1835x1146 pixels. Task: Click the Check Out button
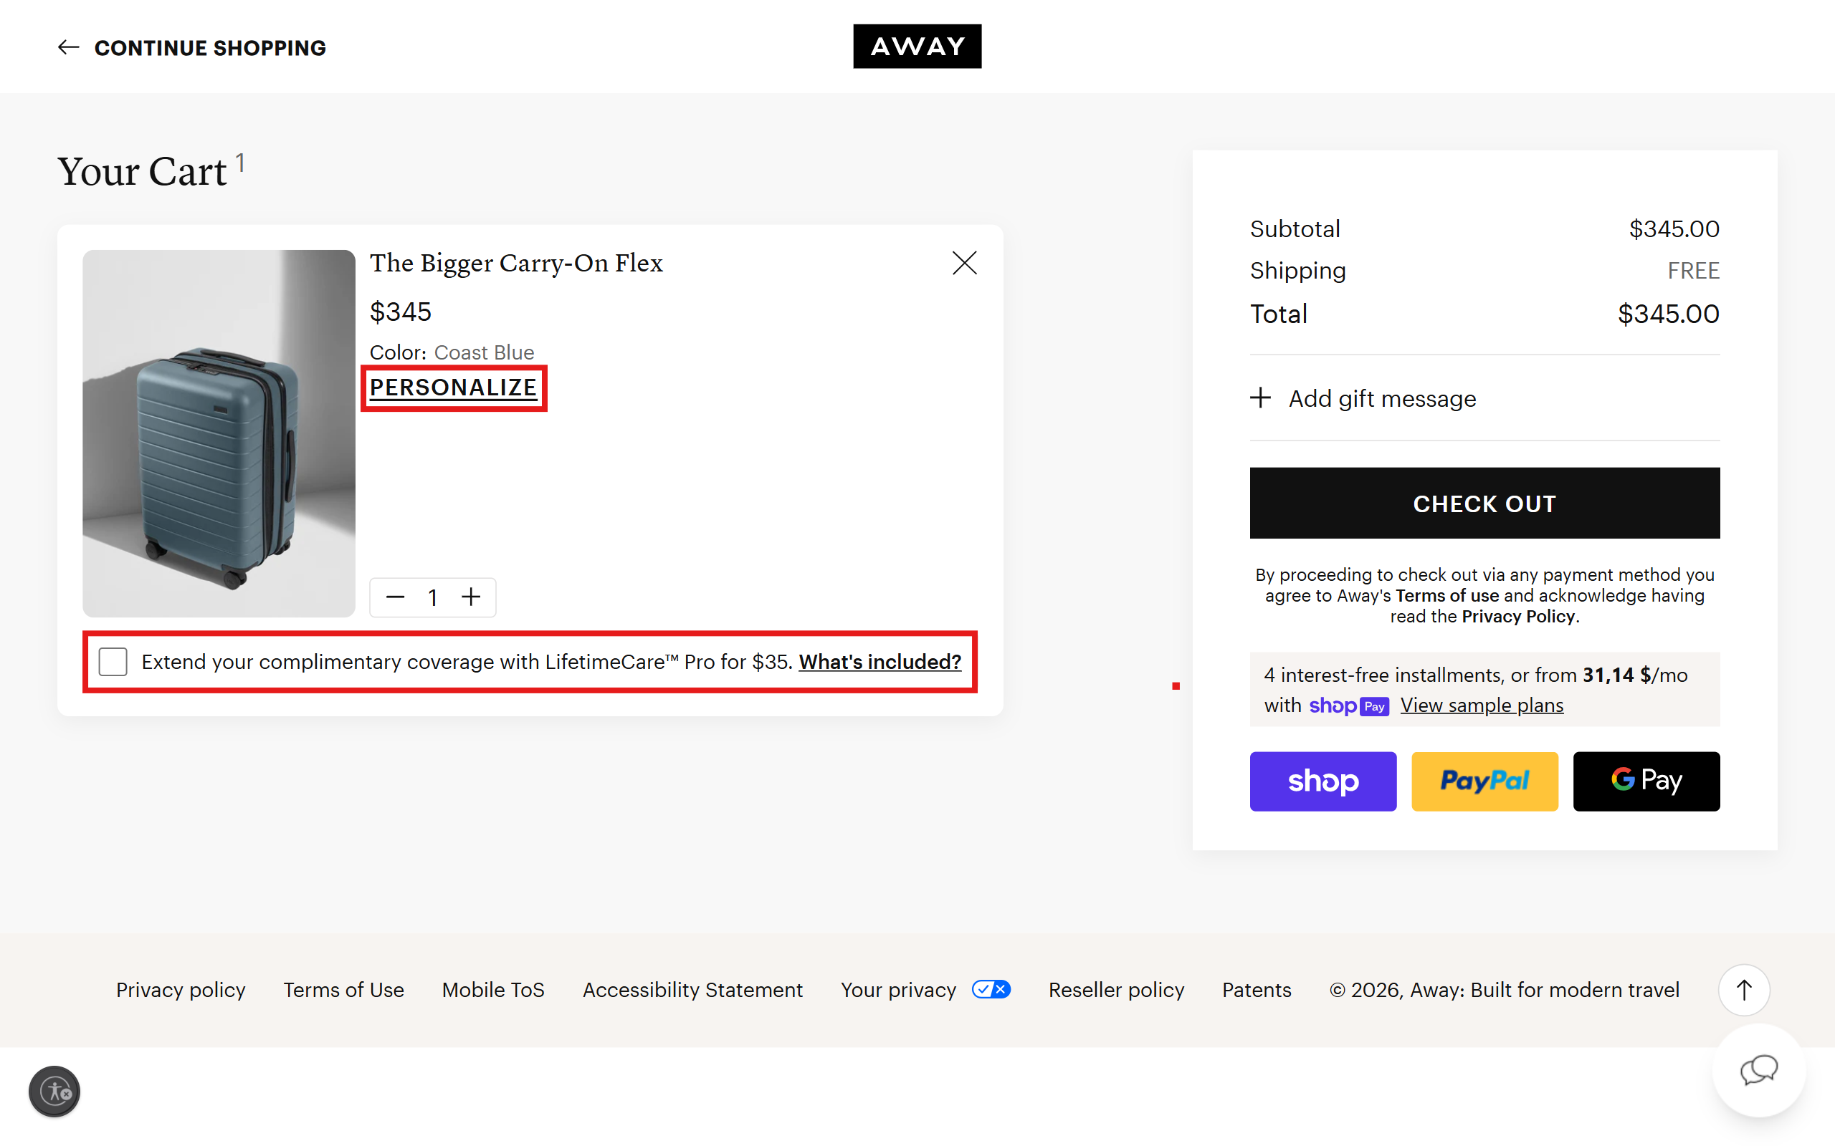1484,504
